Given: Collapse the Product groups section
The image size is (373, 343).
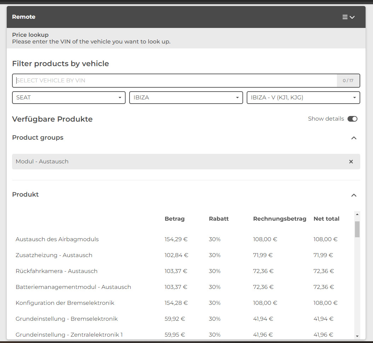Looking at the screenshot, I should pos(354,138).
